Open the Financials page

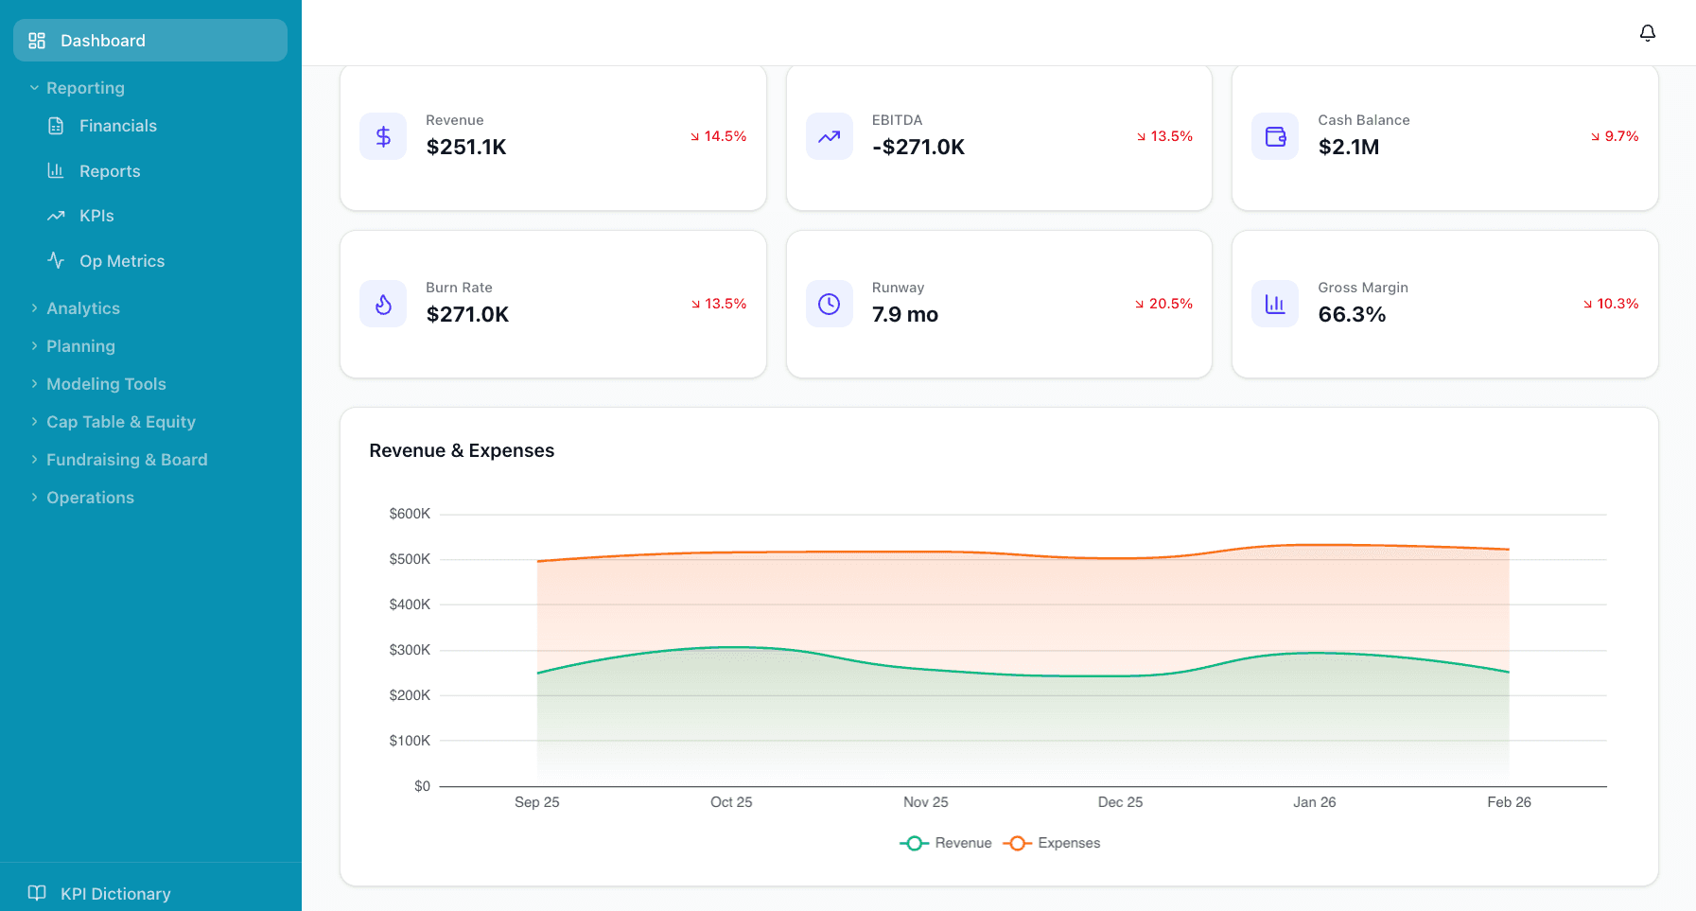[x=117, y=125]
